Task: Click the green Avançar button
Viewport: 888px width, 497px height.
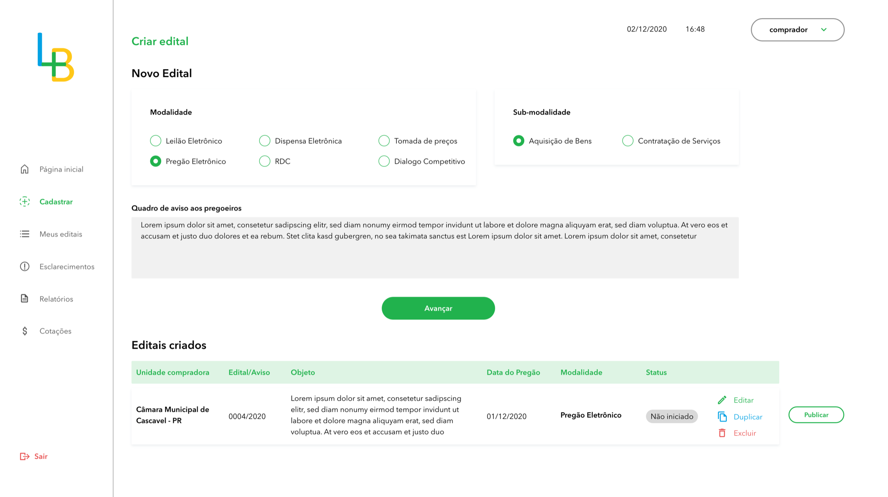Action: [x=438, y=308]
